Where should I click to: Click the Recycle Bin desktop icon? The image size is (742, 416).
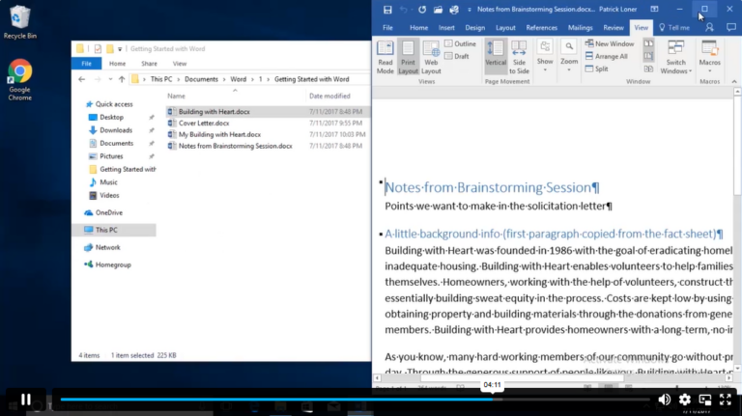19,22
